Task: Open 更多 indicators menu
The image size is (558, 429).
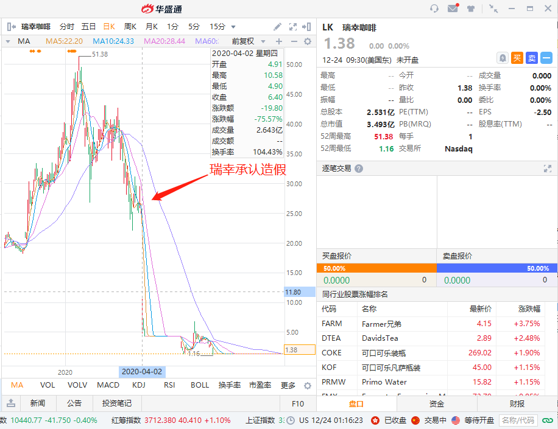Action: pos(288,385)
